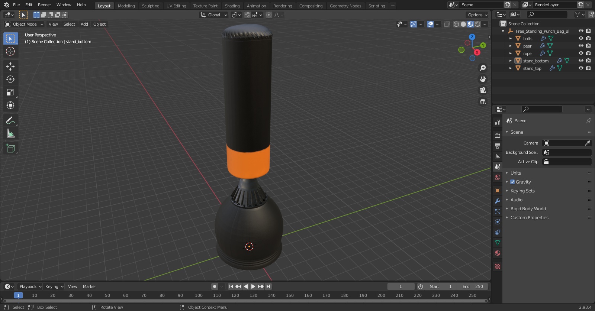Click the red X axis gizmo

(x=477, y=52)
